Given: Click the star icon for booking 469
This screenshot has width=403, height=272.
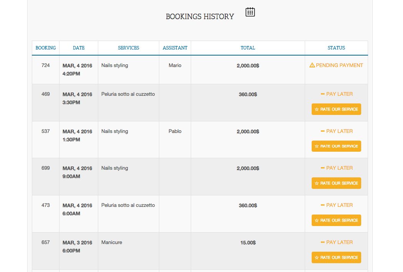Looking at the screenshot, I should click(x=317, y=110).
